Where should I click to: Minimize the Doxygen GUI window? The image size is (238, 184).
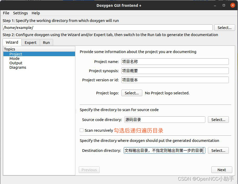coord(215,5)
